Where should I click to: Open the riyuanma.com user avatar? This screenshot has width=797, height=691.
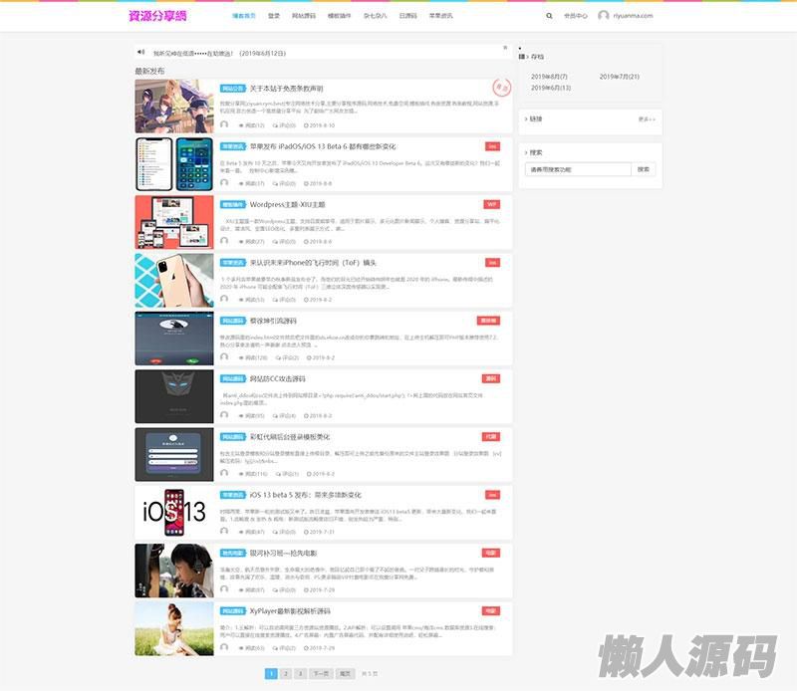(x=604, y=16)
